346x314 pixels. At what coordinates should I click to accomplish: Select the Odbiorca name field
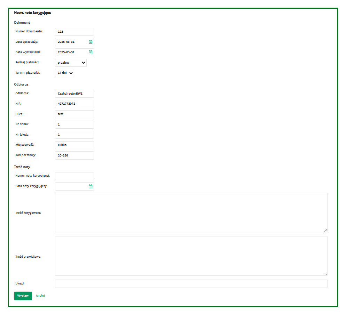[x=74, y=94]
